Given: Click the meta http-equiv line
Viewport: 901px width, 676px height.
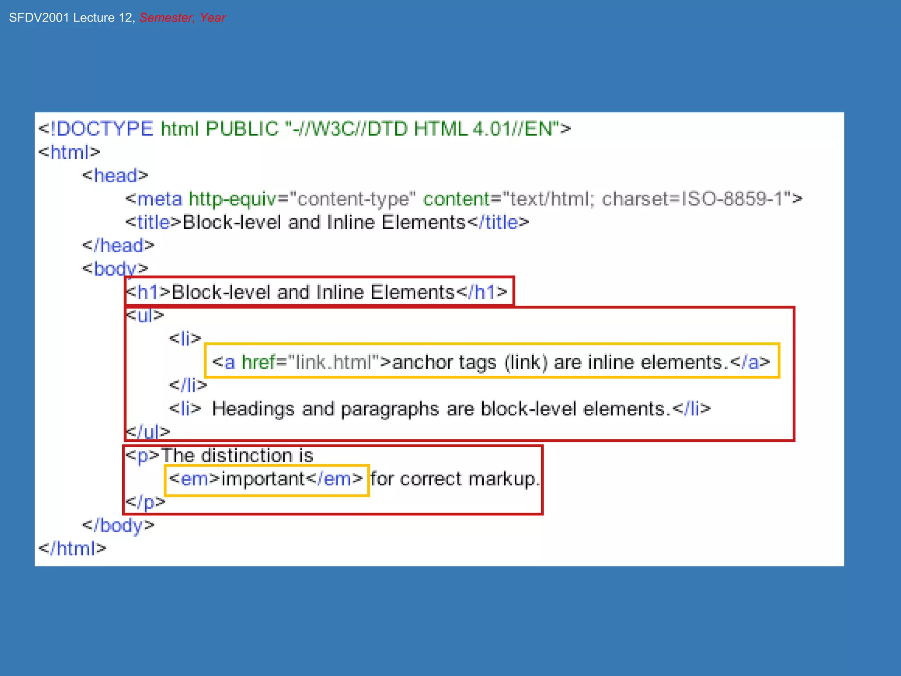Looking at the screenshot, I should coord(464,199).
